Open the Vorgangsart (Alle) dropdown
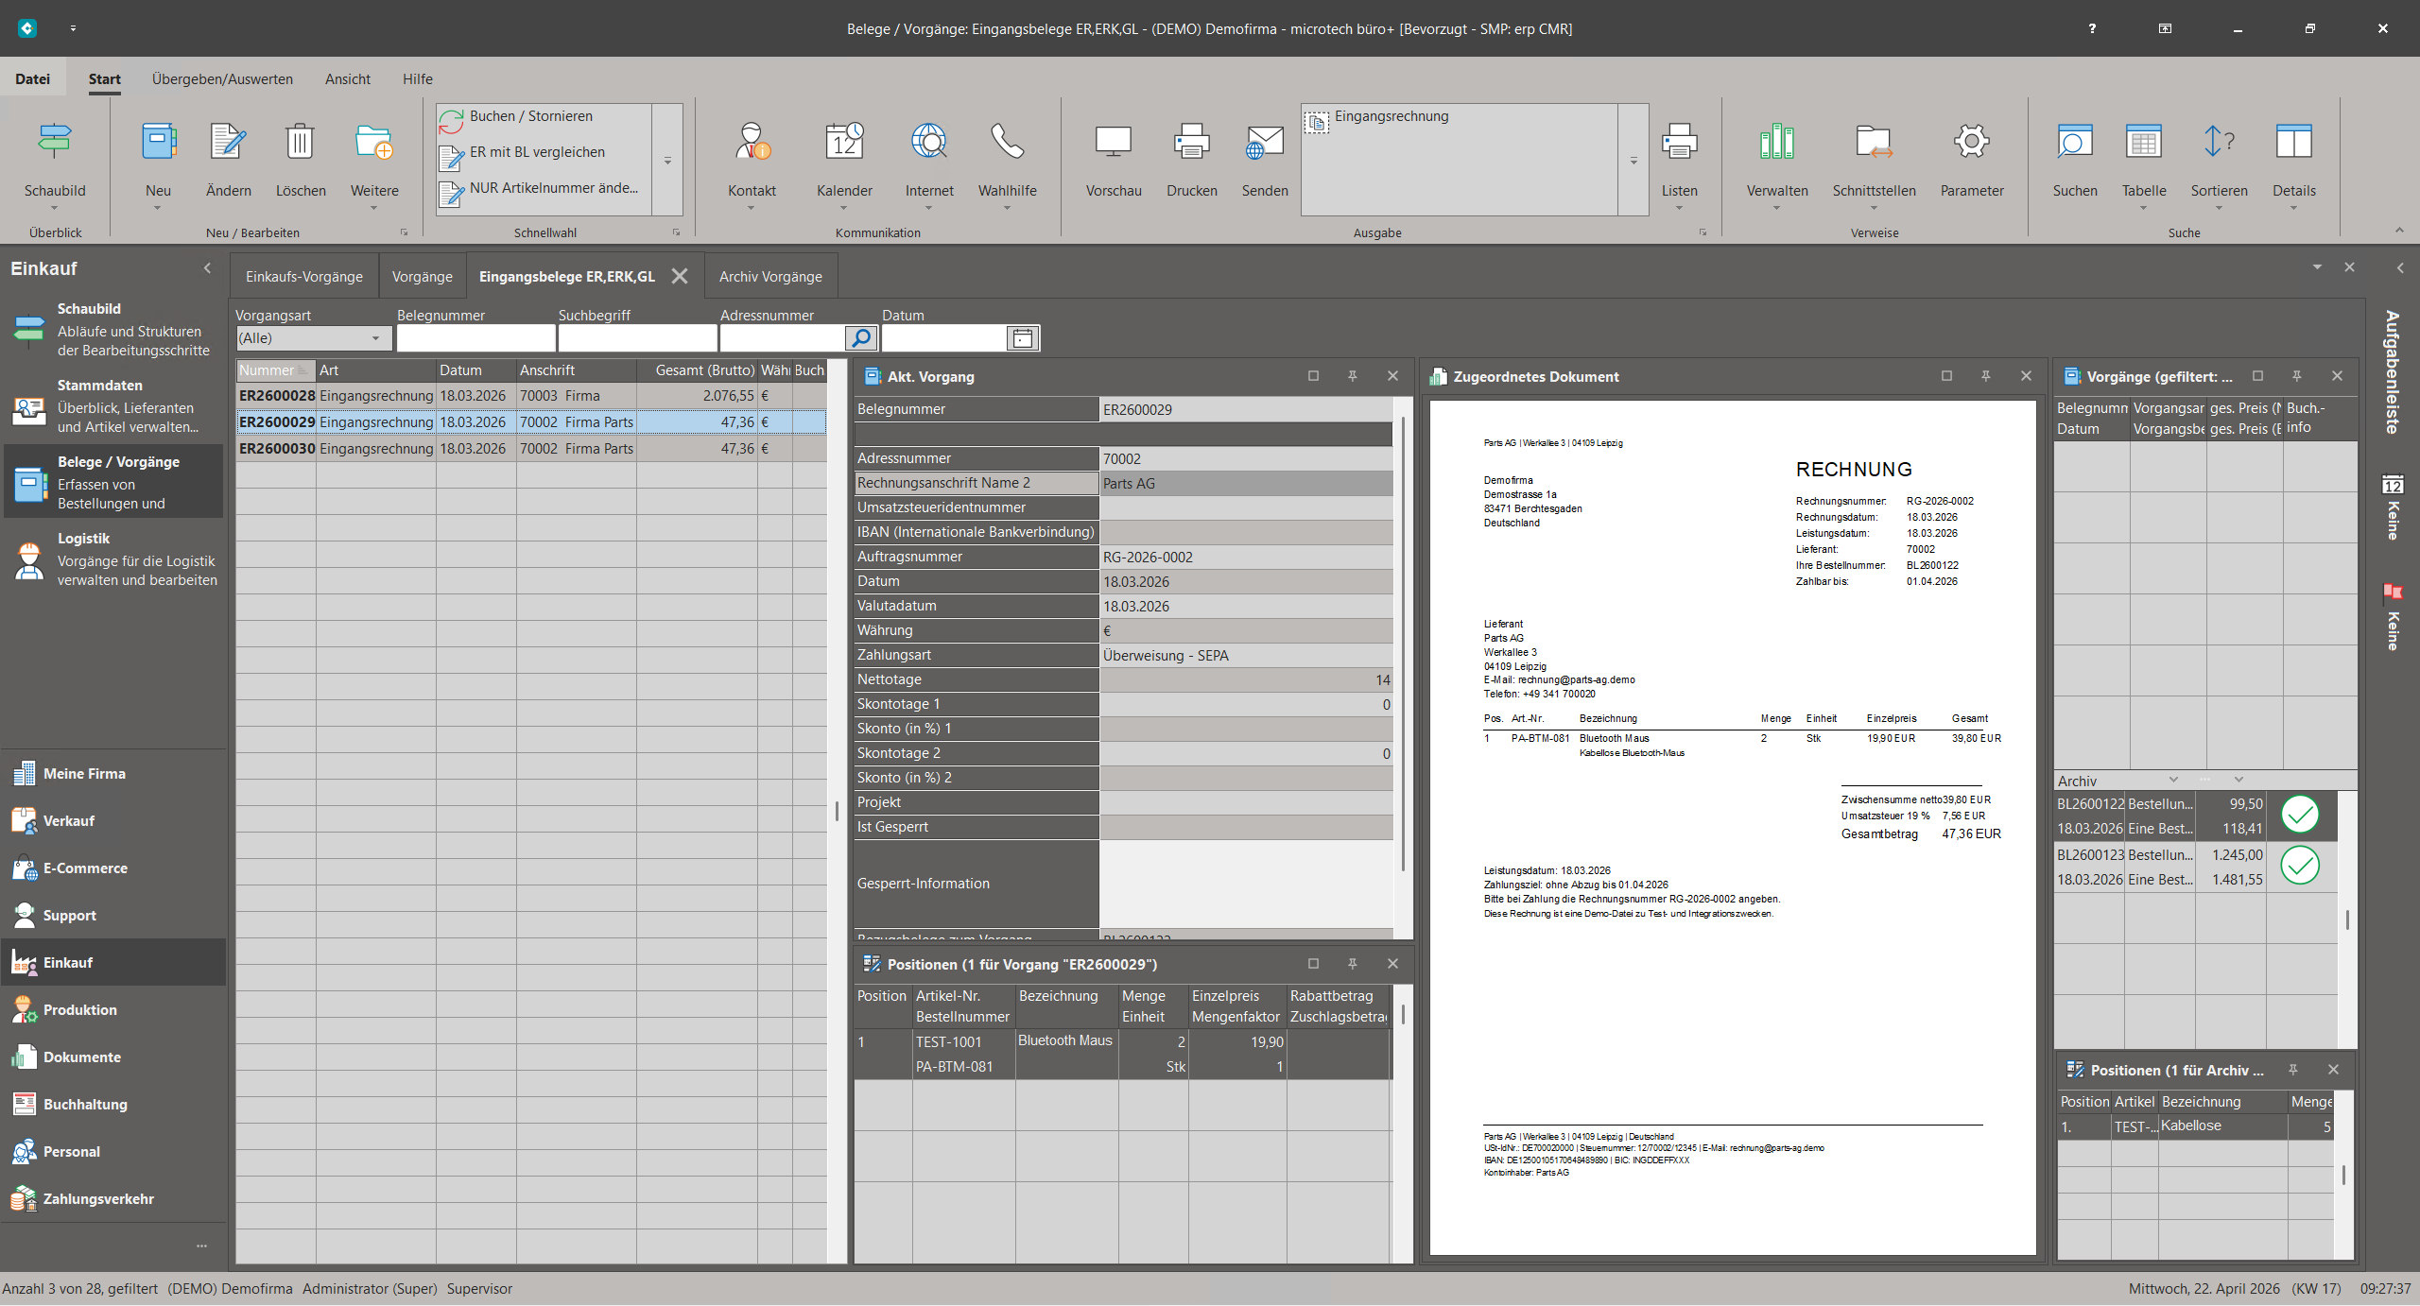Image resolution: width=2420 pixels, height=1306 pixels. click(x=375, y=338)
